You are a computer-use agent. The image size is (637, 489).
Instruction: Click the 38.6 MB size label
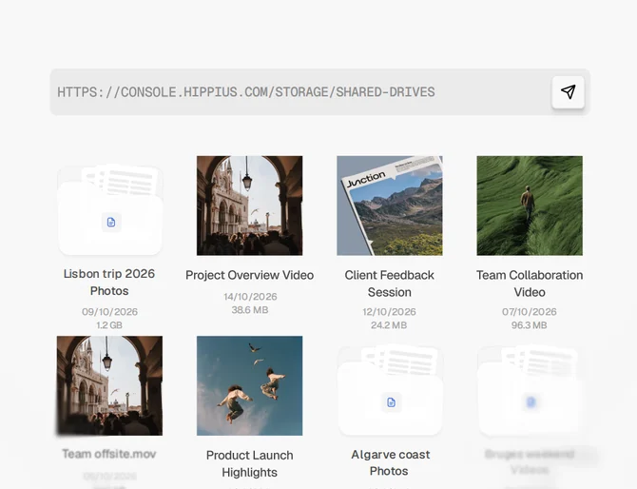(250, 310)
